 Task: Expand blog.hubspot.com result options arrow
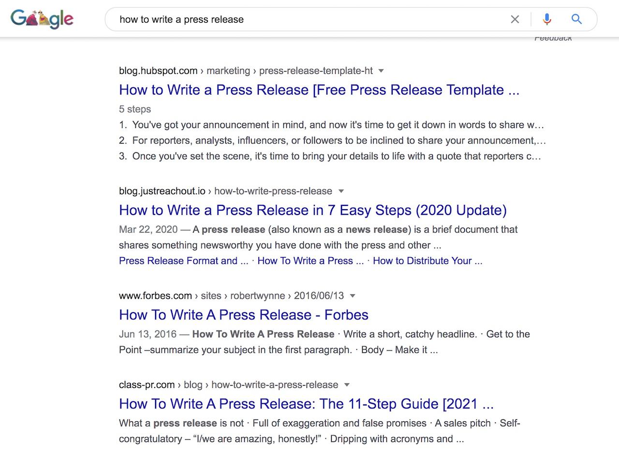pyautogui.click(x=381, y=71)
